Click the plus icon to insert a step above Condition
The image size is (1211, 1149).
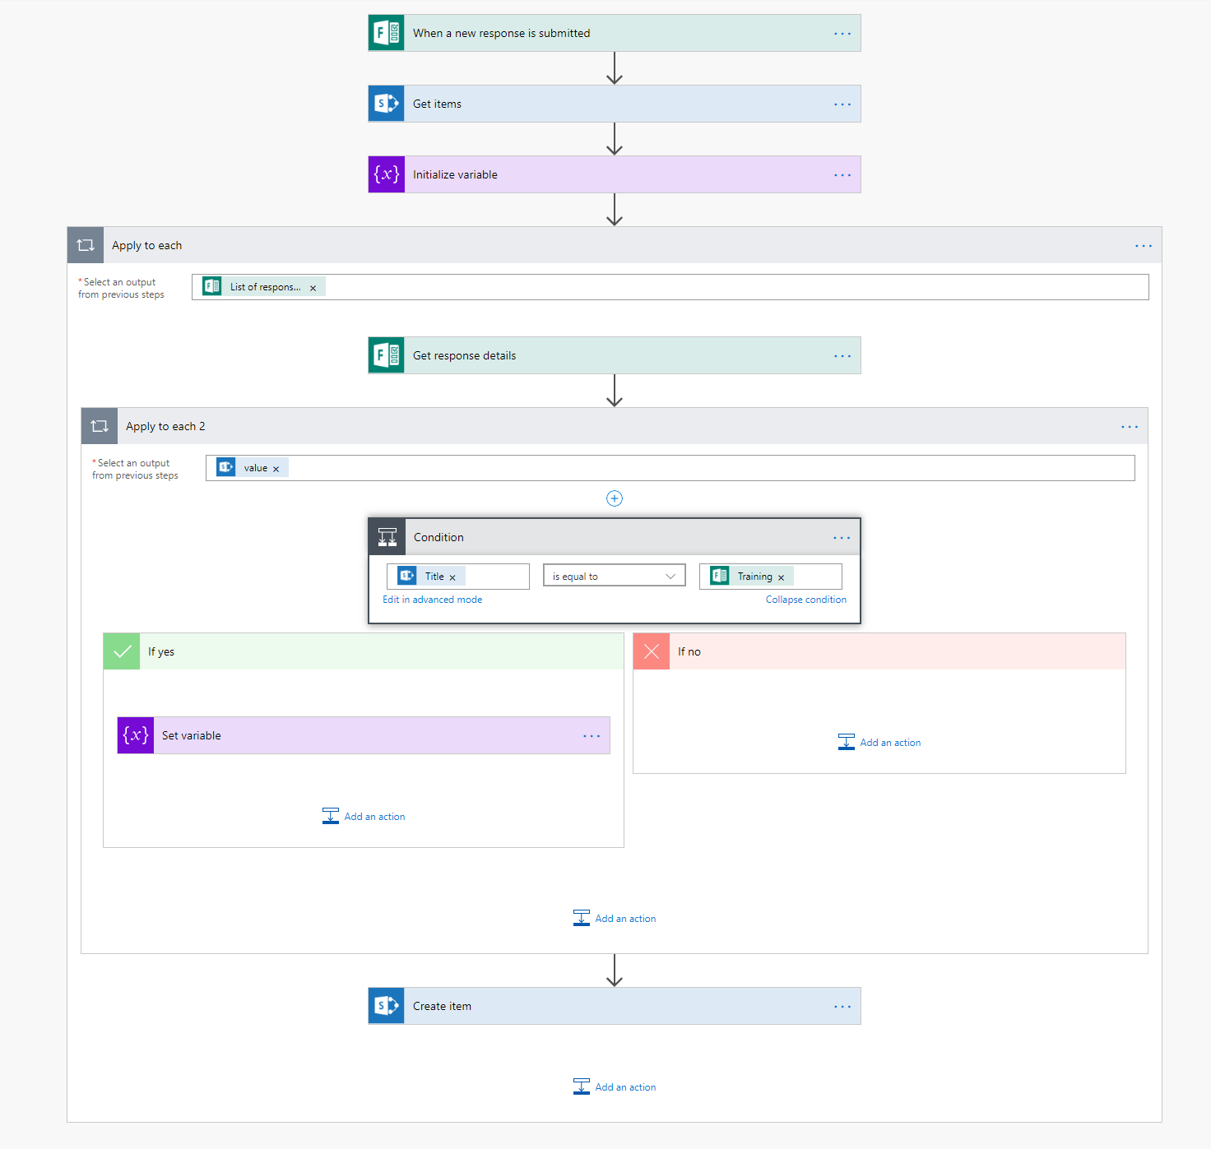click(x=615, y=498)
